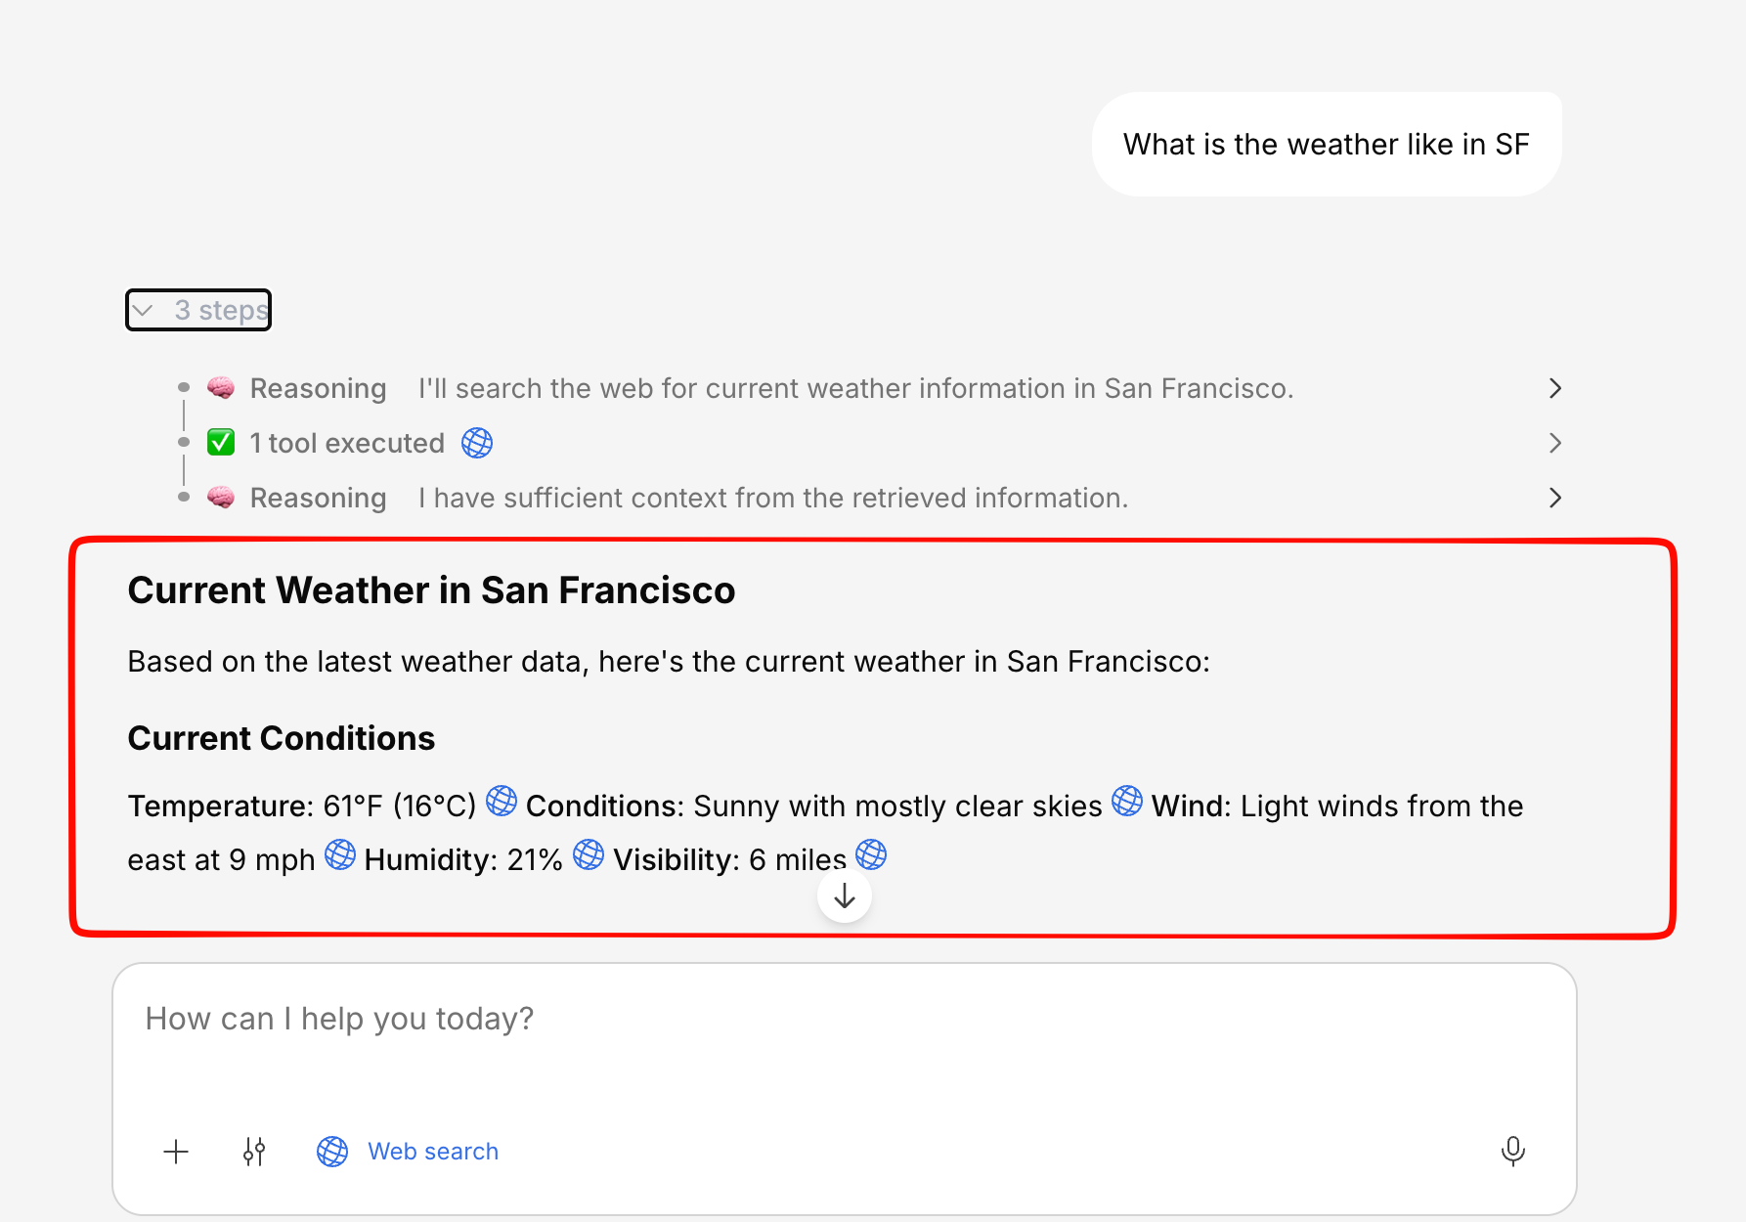
Task: Expand the 1 tool executed row
Action: click(1554, 443)
